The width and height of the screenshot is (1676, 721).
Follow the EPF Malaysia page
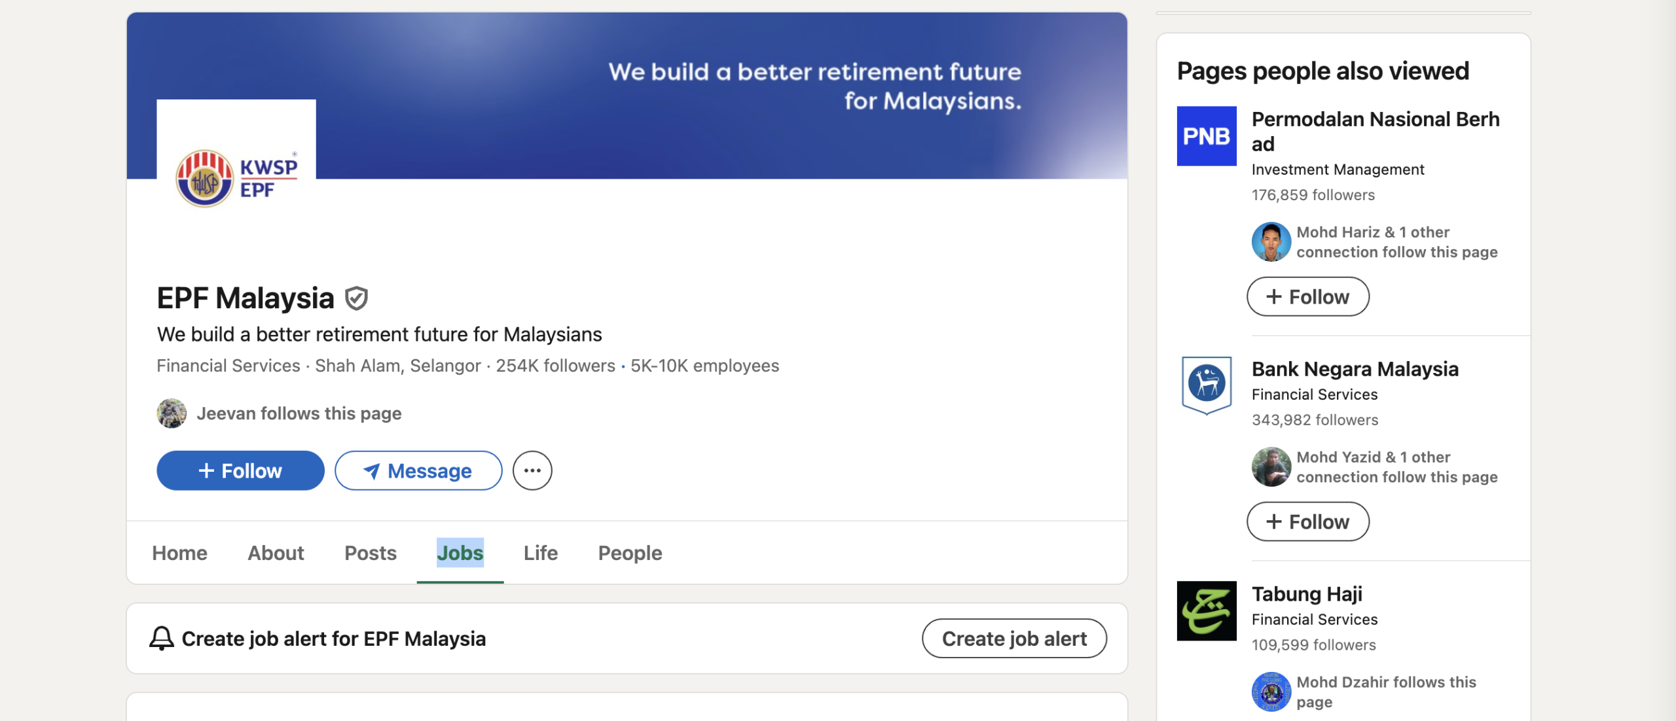[x=240, y=470]
